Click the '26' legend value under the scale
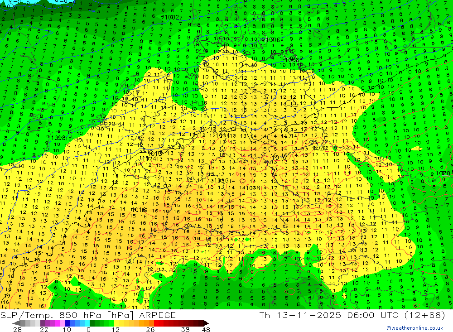This screenshot has height=332, width=453. (x=150, y=329)
